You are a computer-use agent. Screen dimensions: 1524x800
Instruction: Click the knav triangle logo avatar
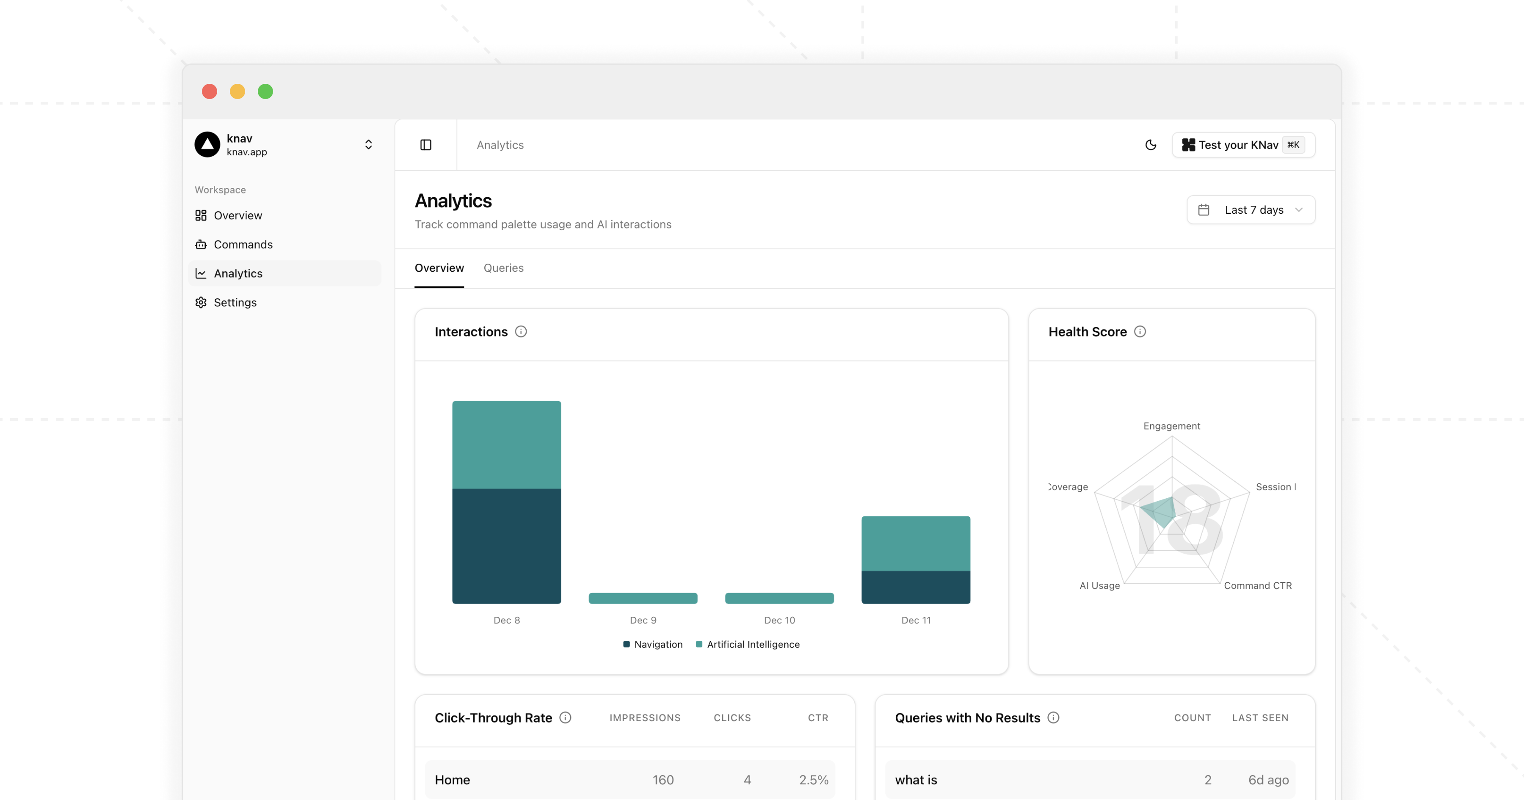tap(207, 144)
